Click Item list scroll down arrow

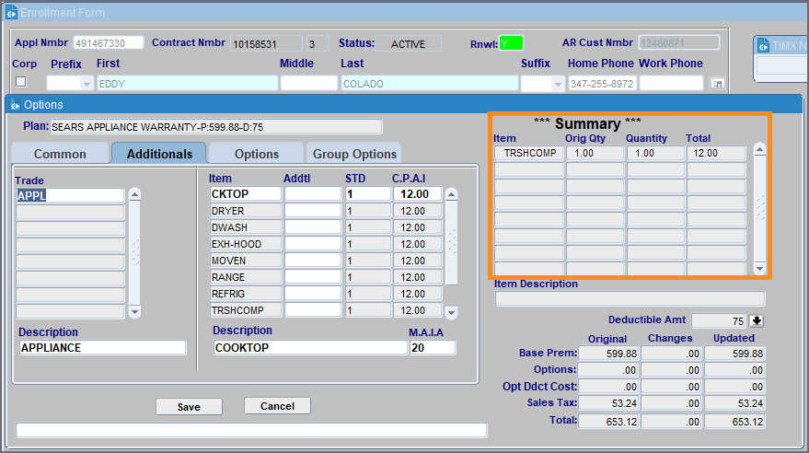coord(452,312)
